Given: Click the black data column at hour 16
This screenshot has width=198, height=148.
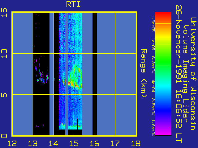Looking at the screenshot, I should pyautogui.click(x=95, y=74).
